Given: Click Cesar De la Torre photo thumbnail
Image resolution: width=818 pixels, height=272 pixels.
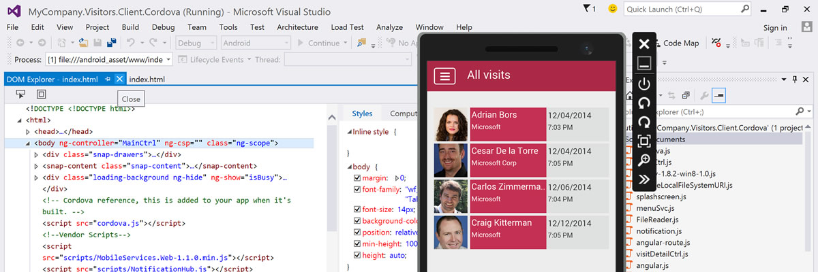Looking at the screenshot, I should pos(451,160).
